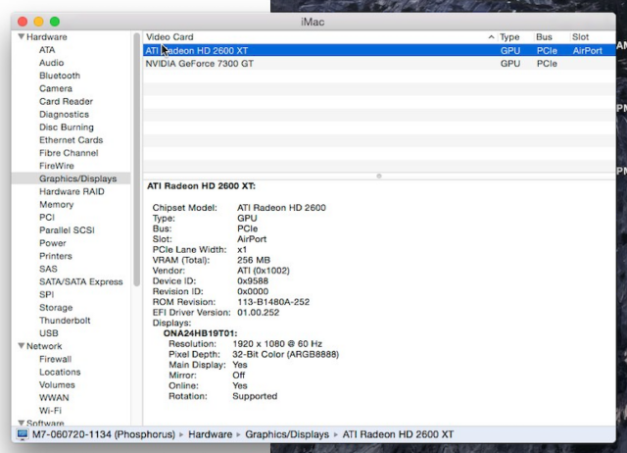Click the AirPort slot cell

coord(587,50)
